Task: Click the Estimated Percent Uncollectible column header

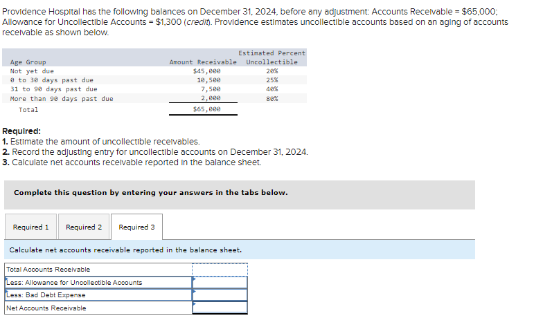Action: [x=271, y=57]
